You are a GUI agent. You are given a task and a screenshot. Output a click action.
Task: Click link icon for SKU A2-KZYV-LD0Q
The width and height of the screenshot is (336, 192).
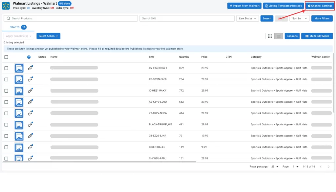pos(31,102)
